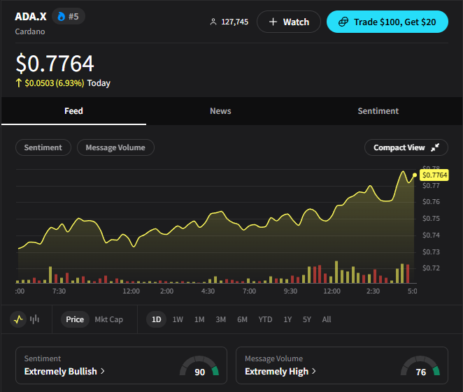The height and width of the screenshot is (392, 463).
Task: Select the 5Y time range
Action: pyautogui.click(x=307, y=319)
